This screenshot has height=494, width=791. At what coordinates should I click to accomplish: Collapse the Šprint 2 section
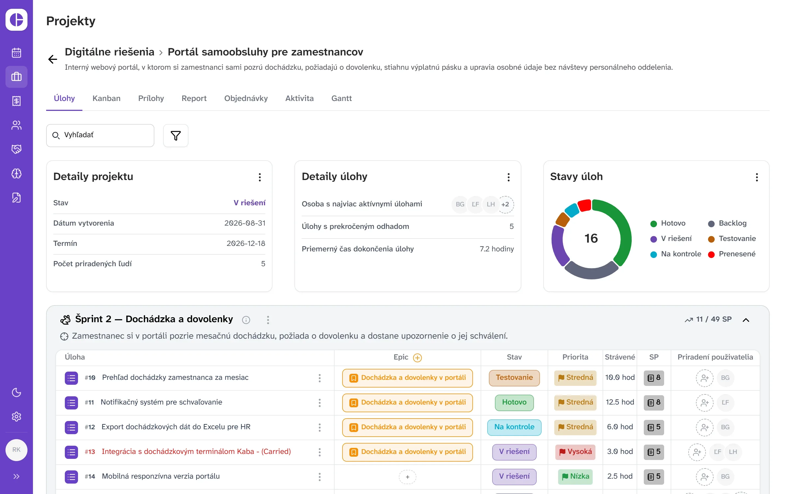point(746,320)
